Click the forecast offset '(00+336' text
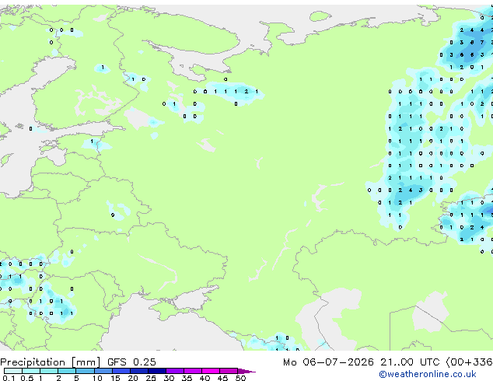This screenshot has width=493, height=381. tap(469, 362)
